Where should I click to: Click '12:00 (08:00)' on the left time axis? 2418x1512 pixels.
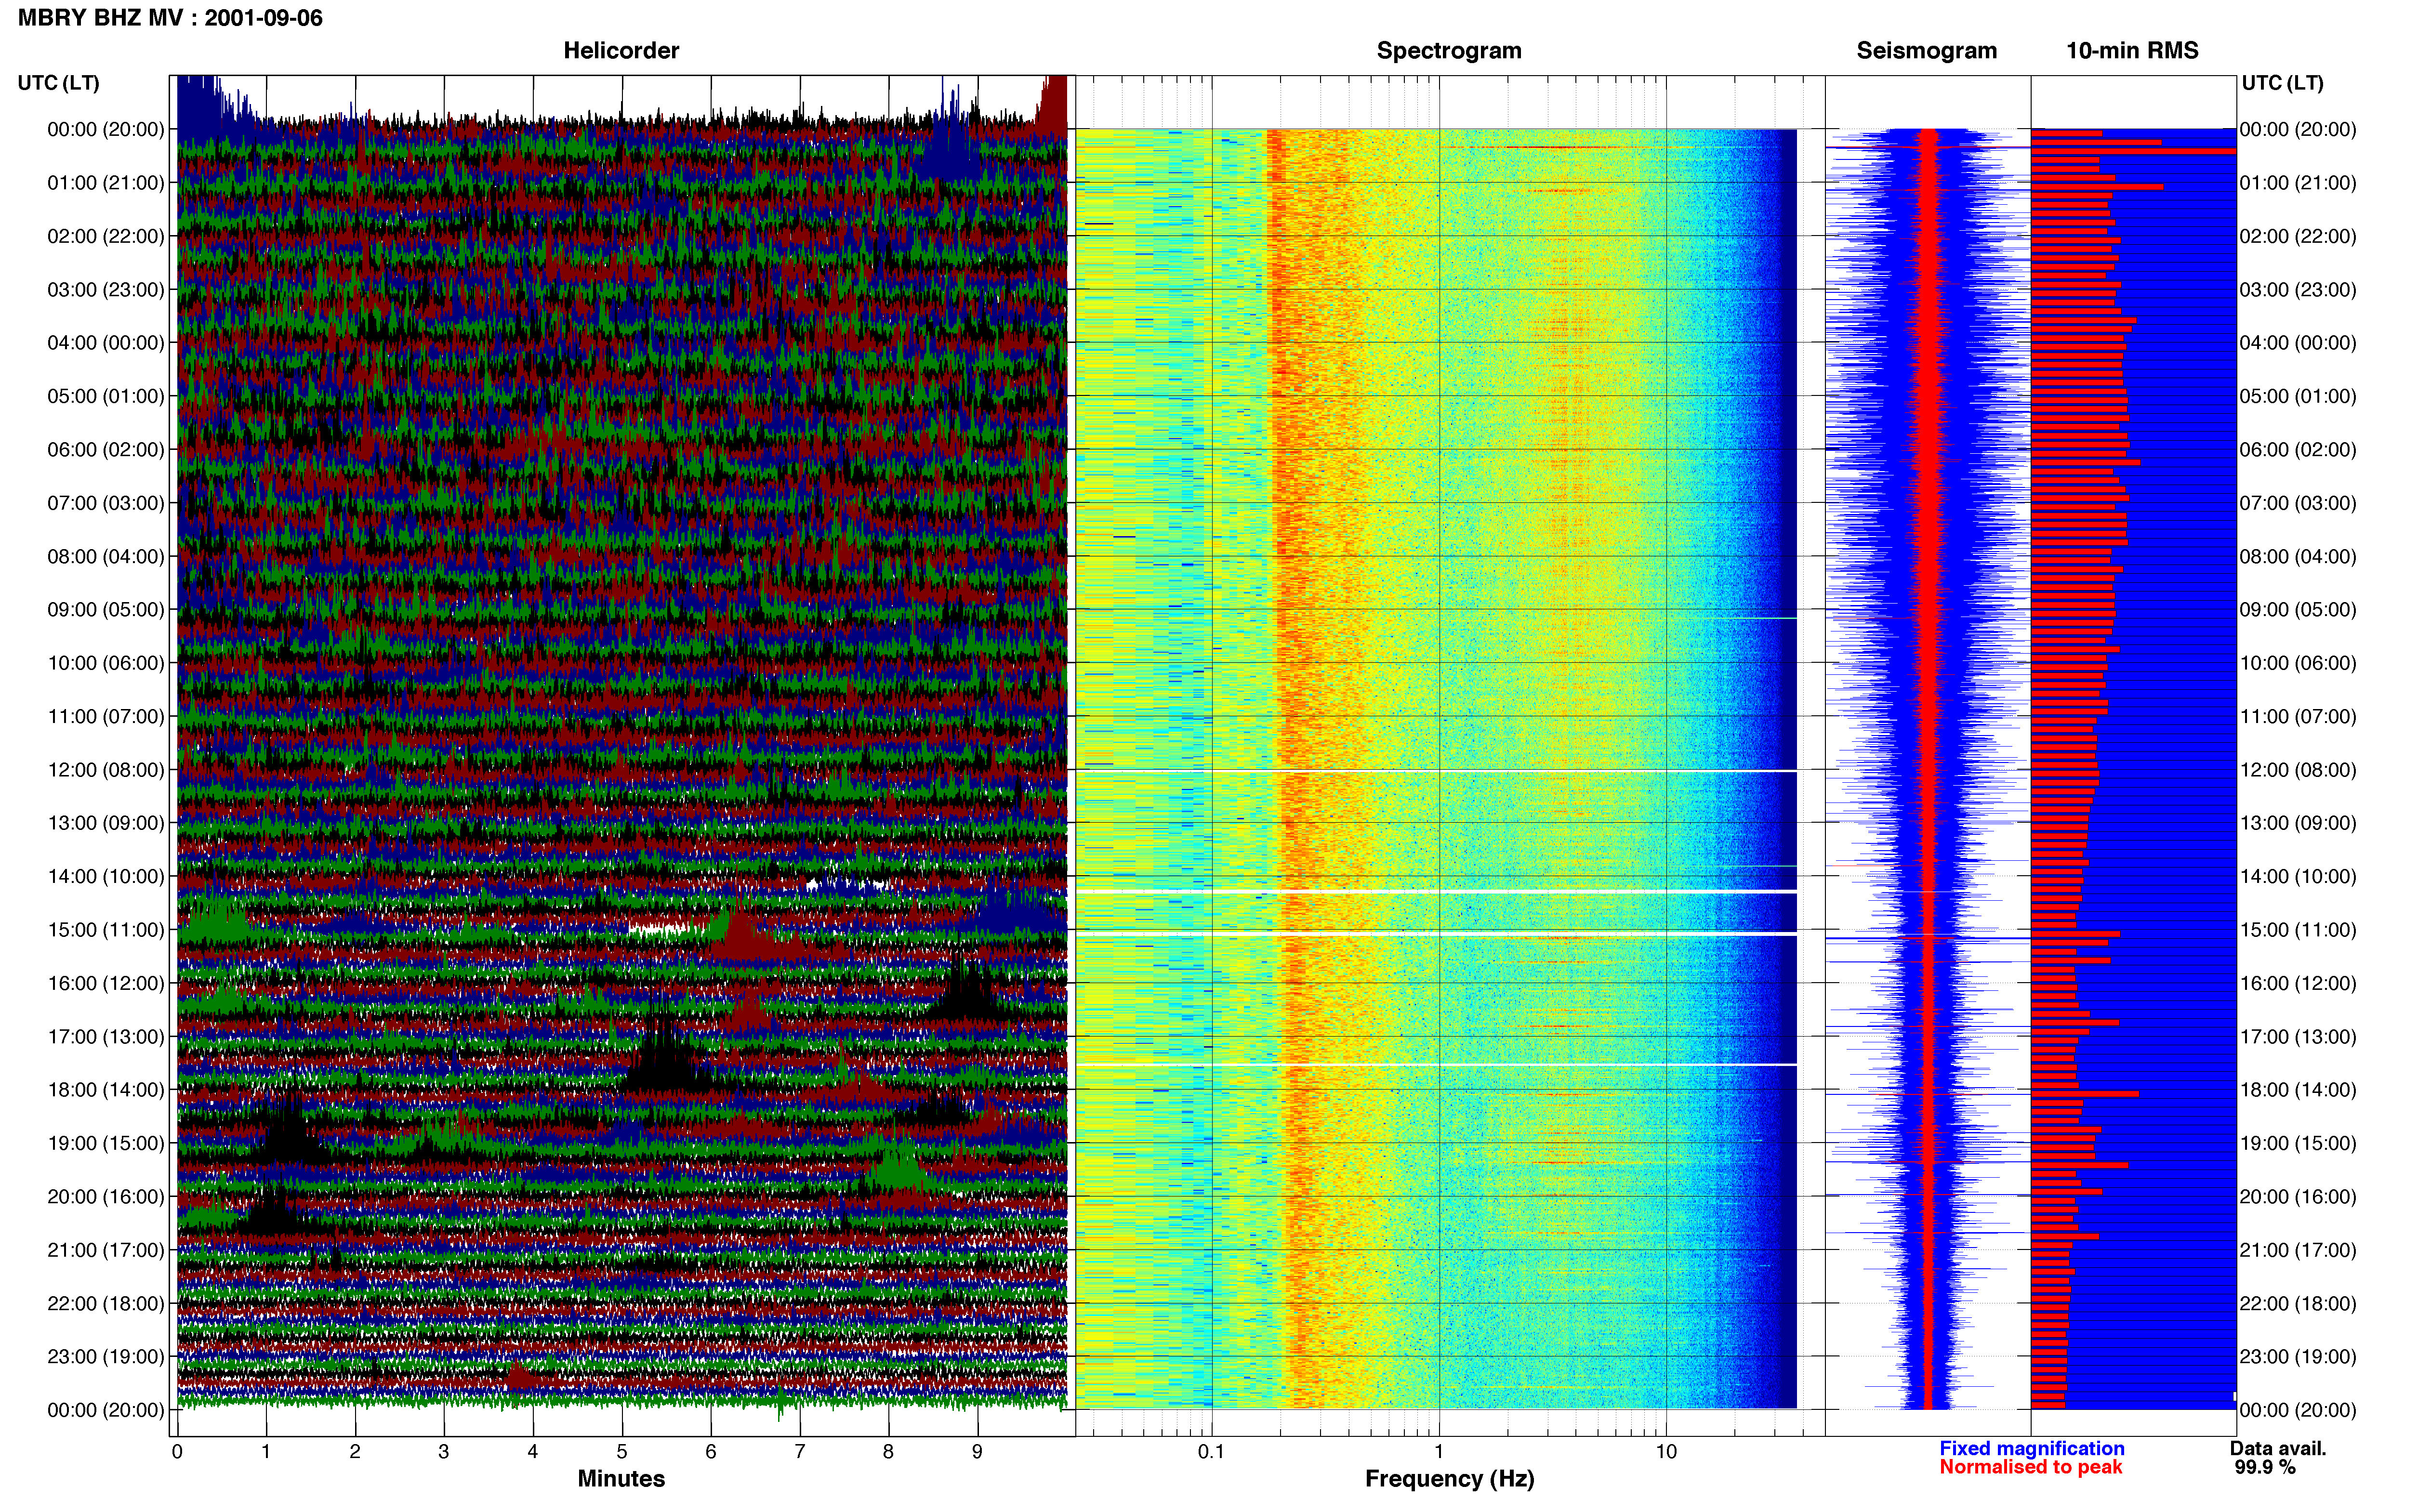click(x=106, y=770)
